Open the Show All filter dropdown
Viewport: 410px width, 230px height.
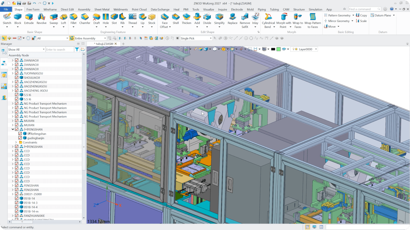(26, 50)
